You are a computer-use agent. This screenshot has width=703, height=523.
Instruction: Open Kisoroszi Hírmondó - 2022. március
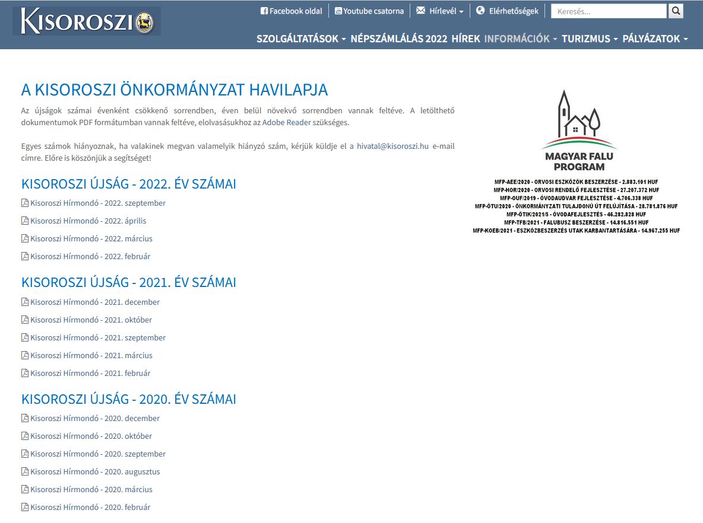91,238
